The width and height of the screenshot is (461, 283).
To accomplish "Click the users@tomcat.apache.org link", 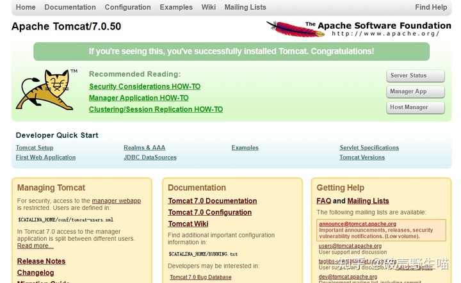I will click(350, 246).
